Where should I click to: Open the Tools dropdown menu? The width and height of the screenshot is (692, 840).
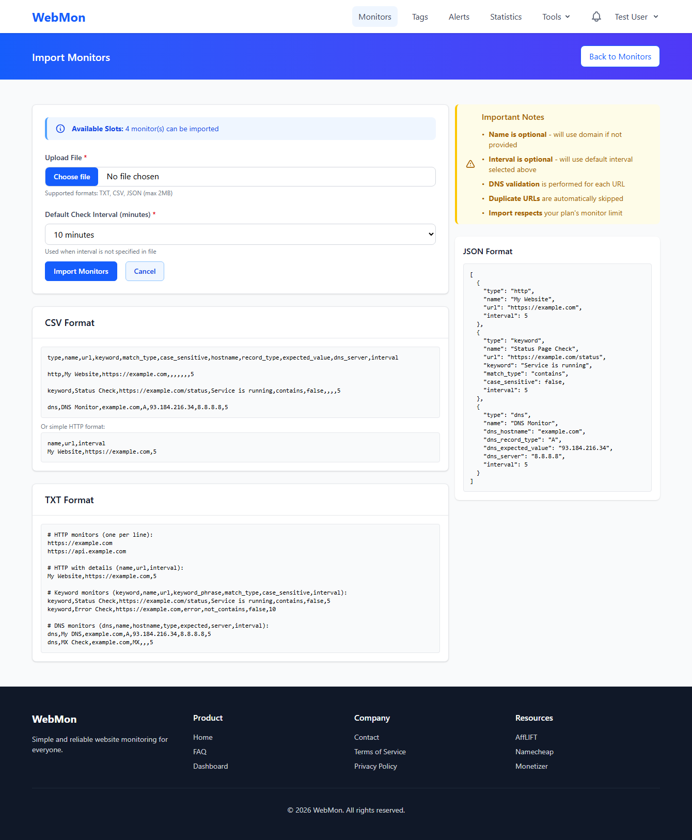(x=556, y=17)
